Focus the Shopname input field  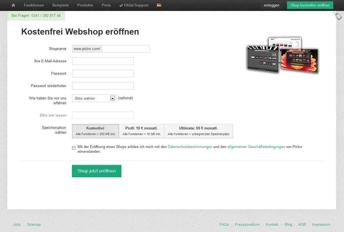click(126, 49)
